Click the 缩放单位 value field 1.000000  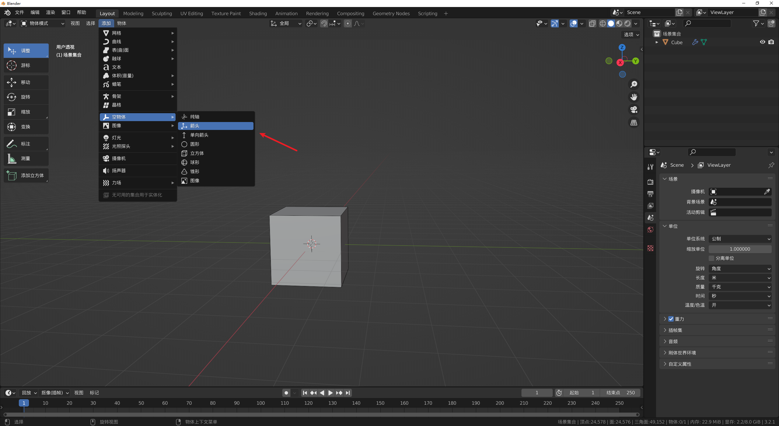pos(740,249)
